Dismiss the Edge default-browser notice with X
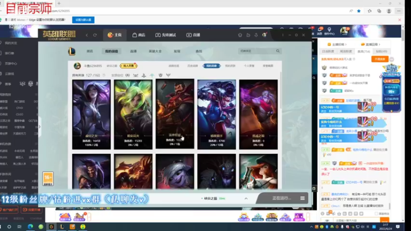This screenshot has height=231, width=411. point(400,20)
